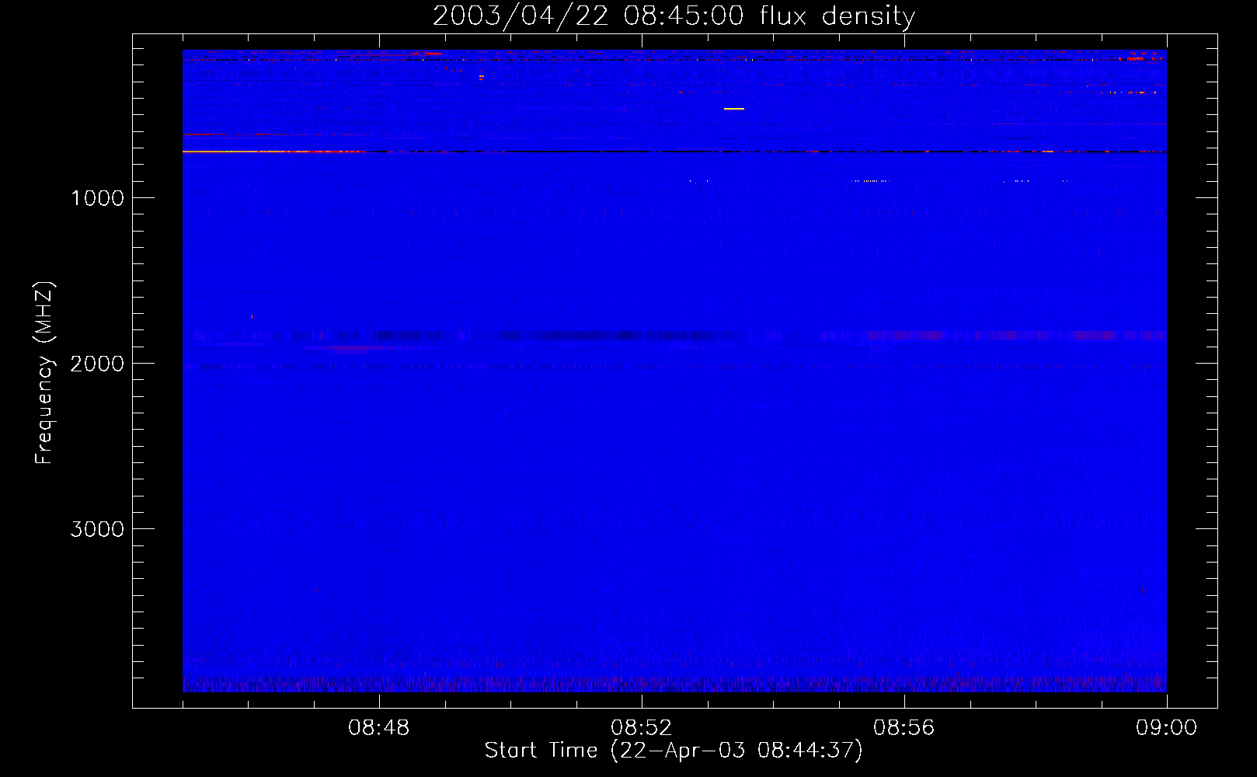The image size is (1257, 777).
Task: Click the small orange spot near 08:49:30 at the top
Action: [x=481, y=76]
